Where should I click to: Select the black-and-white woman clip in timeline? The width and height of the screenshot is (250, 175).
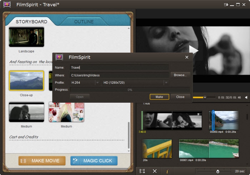pos(172,120)
